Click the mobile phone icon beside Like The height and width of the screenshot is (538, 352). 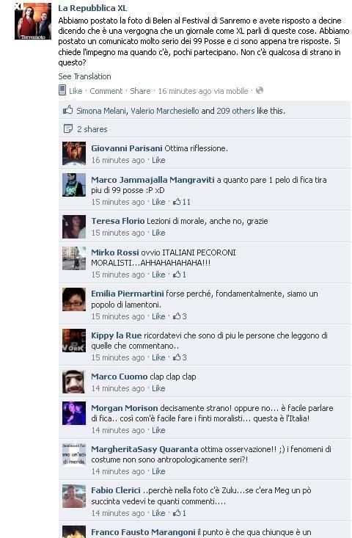62,90
